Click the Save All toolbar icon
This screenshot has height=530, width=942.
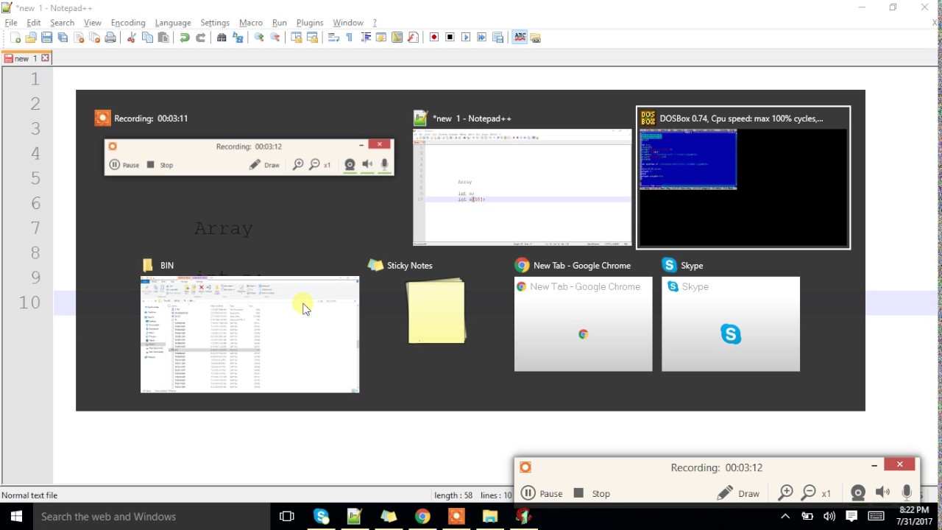click(x=63, y=38)
